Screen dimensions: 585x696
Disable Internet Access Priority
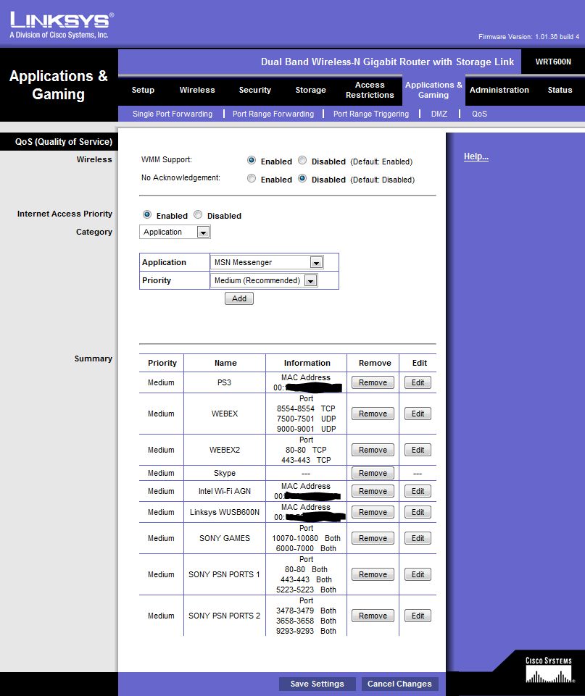point(198,215)
